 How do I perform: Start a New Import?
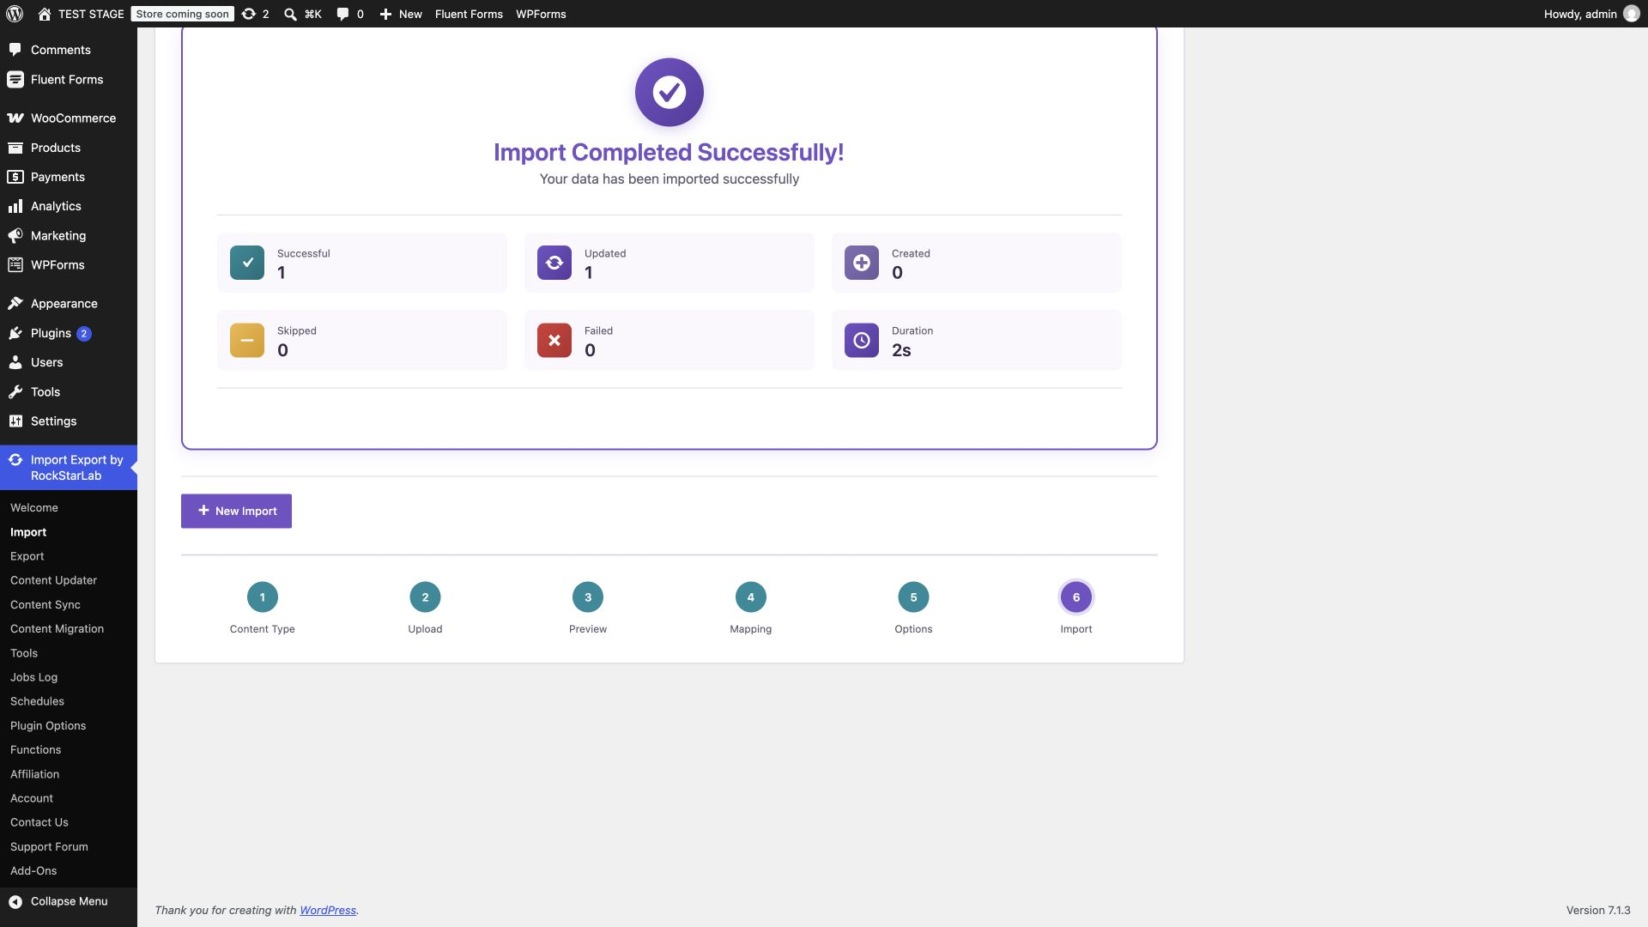[236, 511]
